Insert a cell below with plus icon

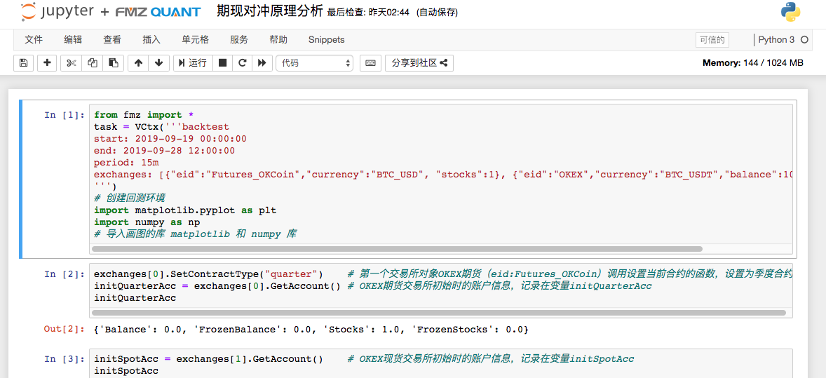47,62
